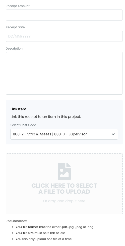Click the Select Cost Code label
The image size is (125, 246).
(23, 125)
